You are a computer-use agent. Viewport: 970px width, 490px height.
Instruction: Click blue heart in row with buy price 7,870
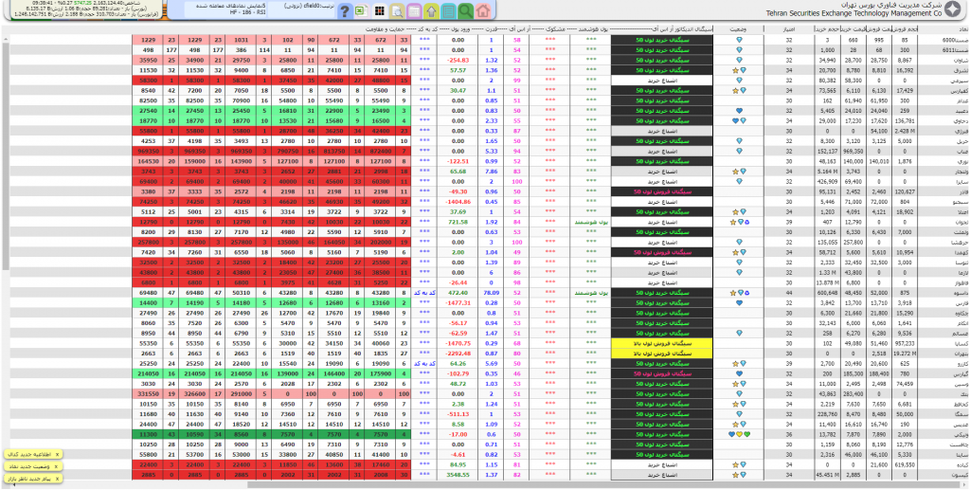[x=732, y=434]
